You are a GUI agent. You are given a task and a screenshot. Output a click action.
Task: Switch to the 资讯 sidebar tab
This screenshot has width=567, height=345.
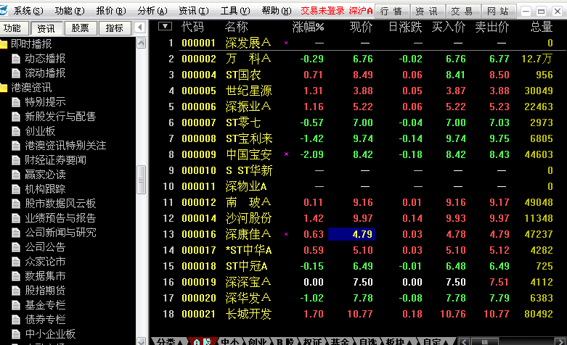tap(46, 28)
